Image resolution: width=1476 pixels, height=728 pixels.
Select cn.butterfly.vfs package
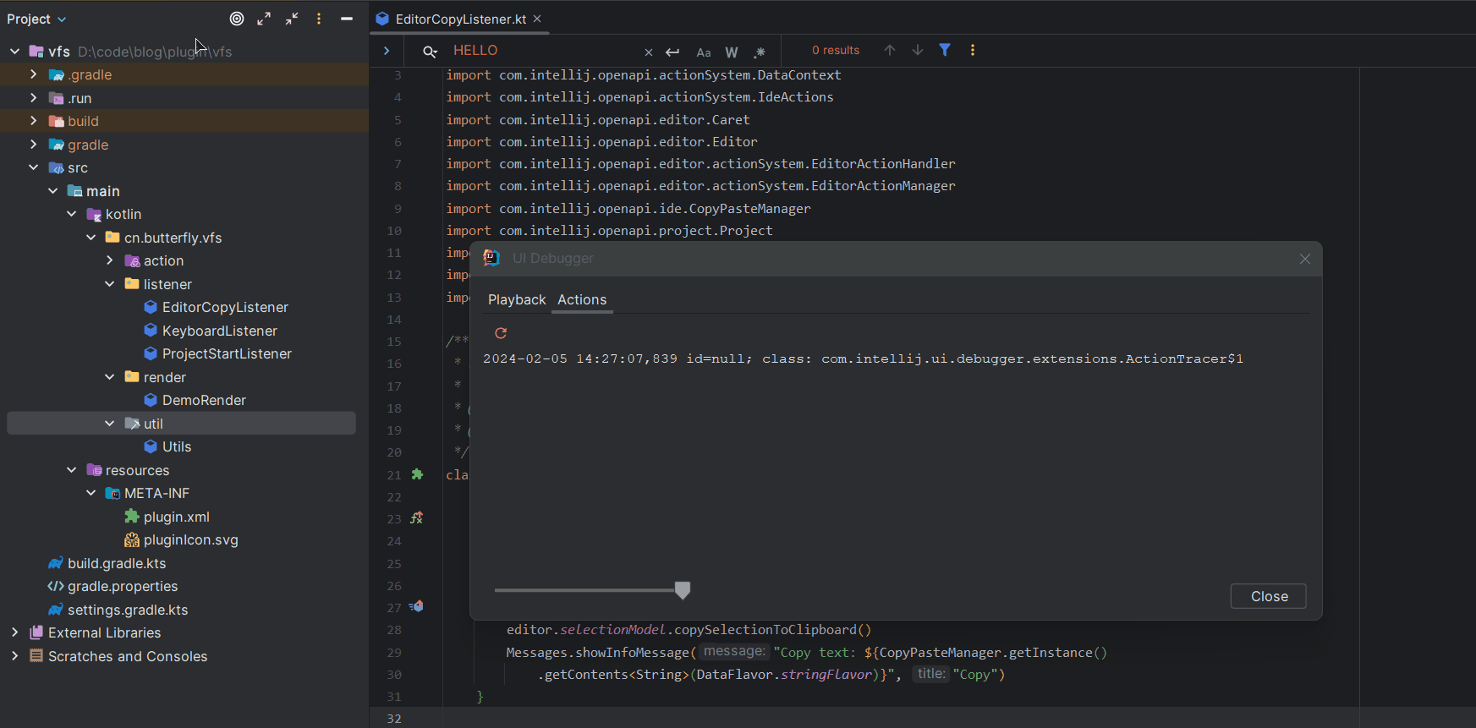(x=173, y=238)
